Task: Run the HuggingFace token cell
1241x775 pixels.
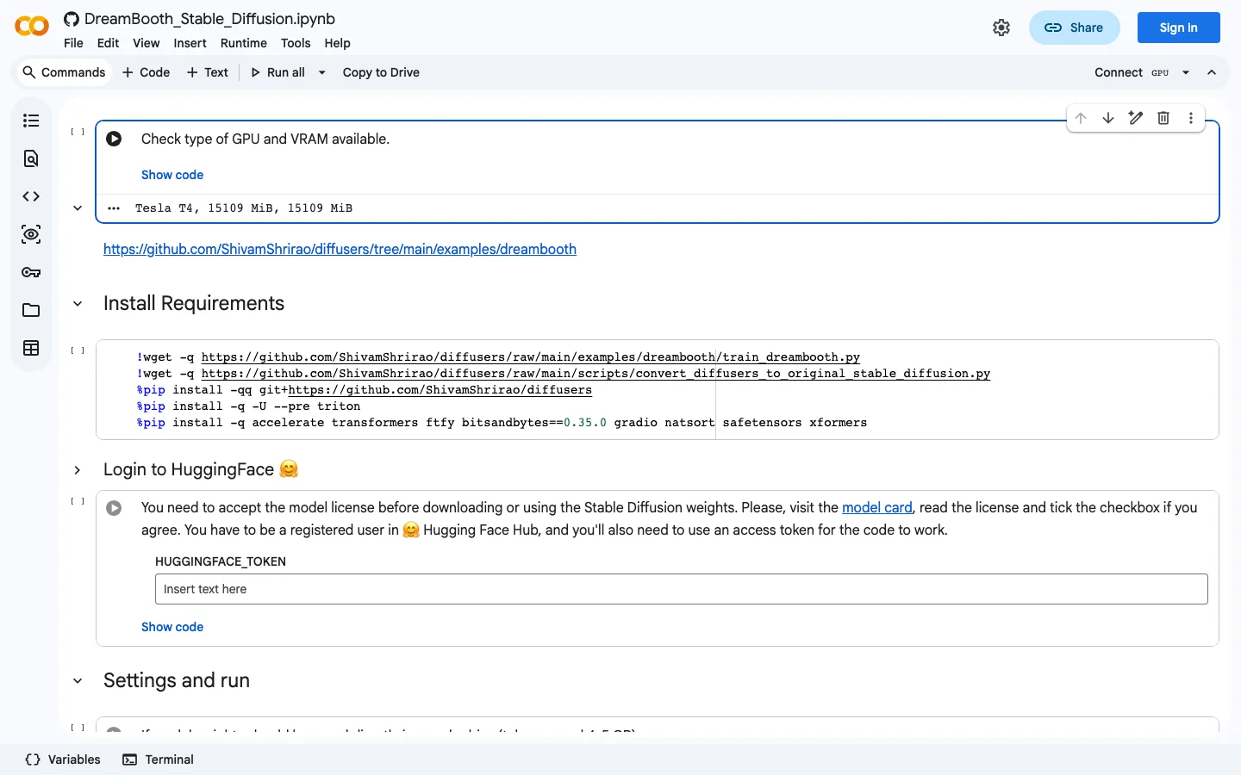Action: point(114,508)
